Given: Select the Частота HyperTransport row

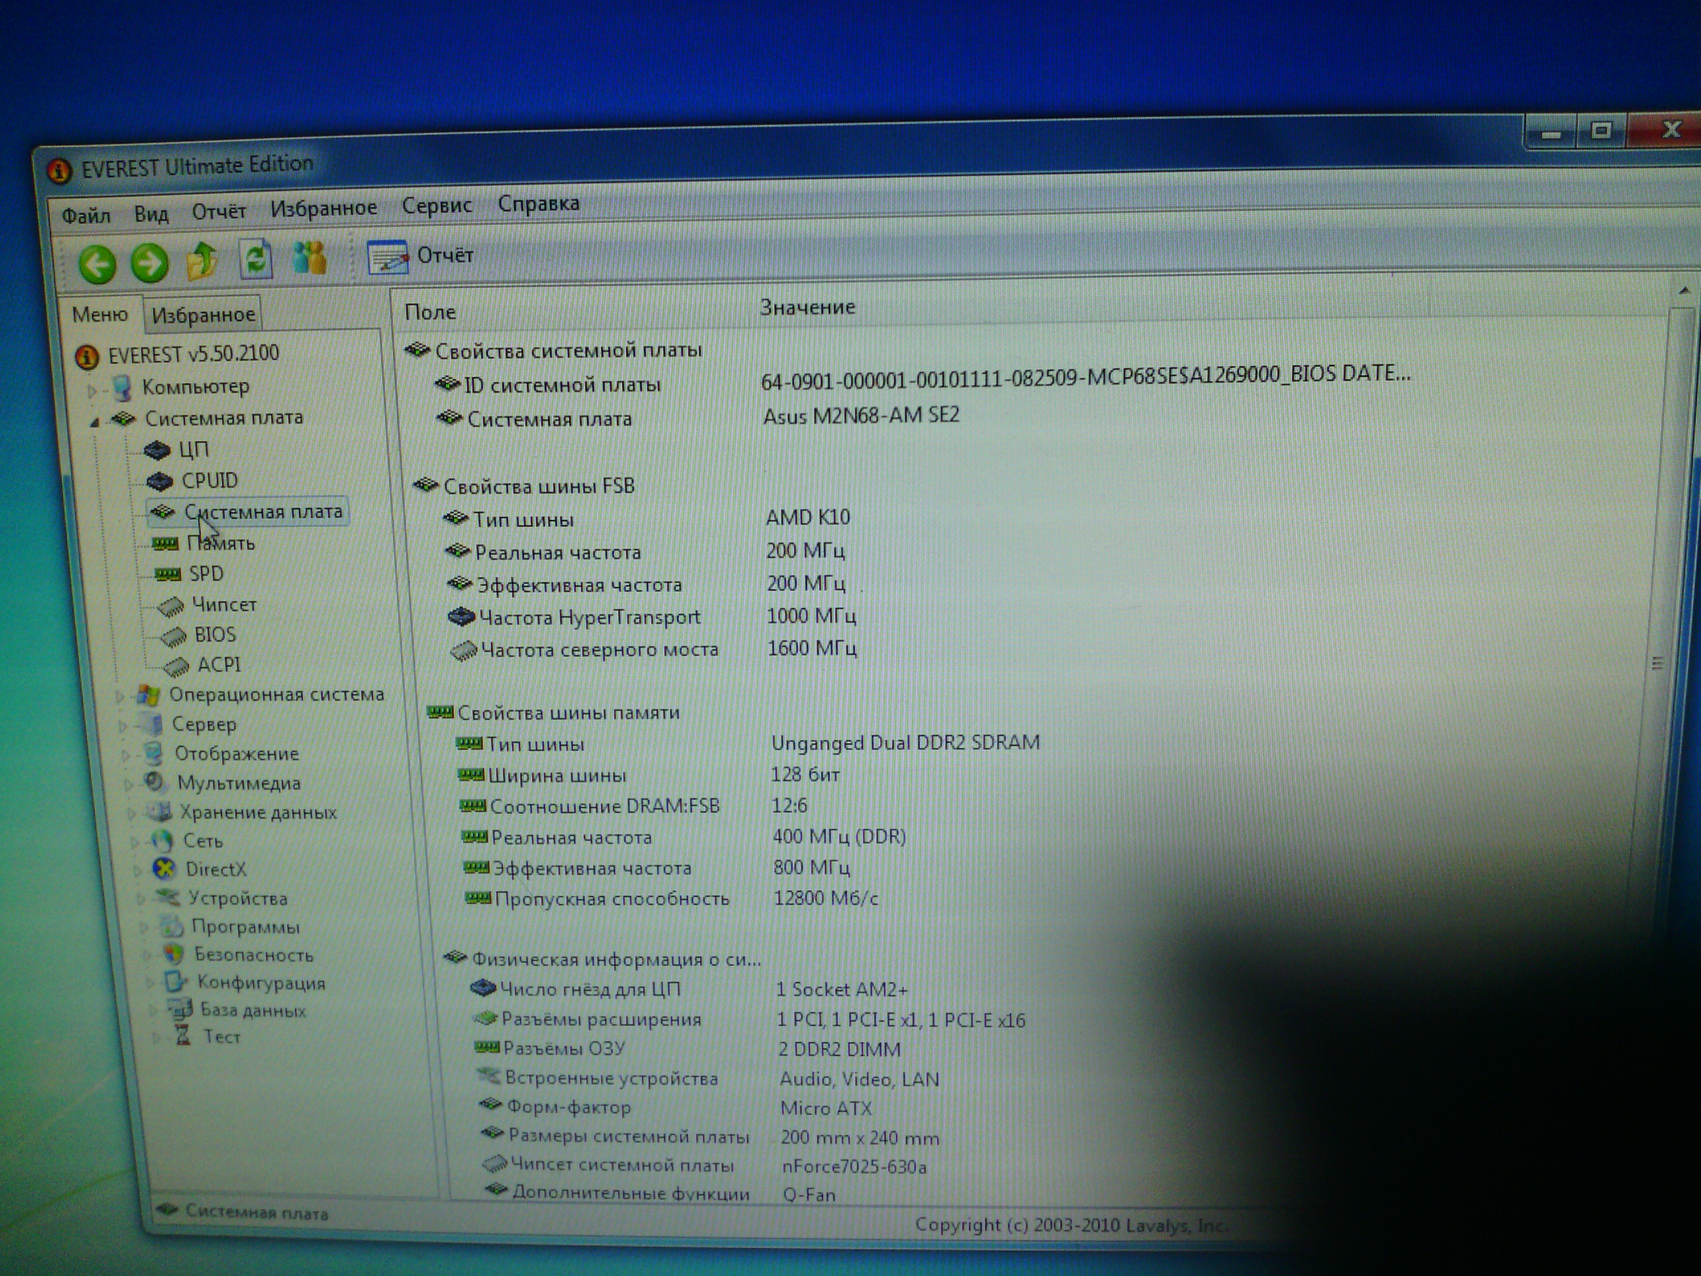Looking at the screenshot, I should (x=652, y=617).
